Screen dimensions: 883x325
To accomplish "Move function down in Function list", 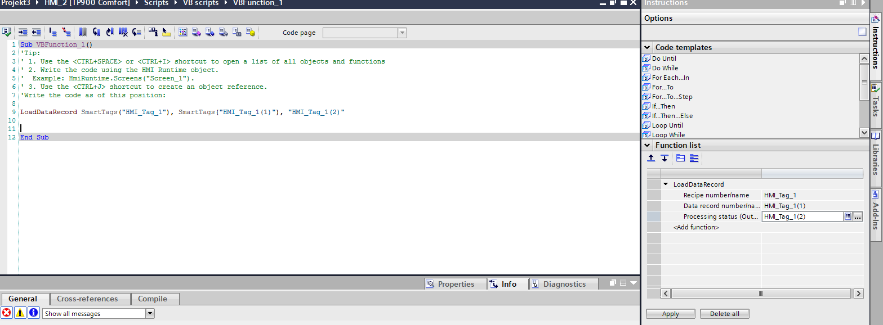I will tap(665, 159).
